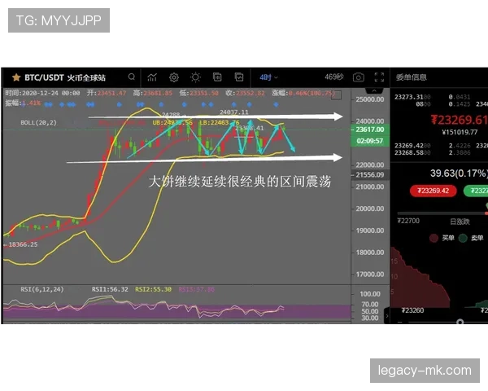
Task: Open the chart indicators icon
Action: [x=152, y=77]
